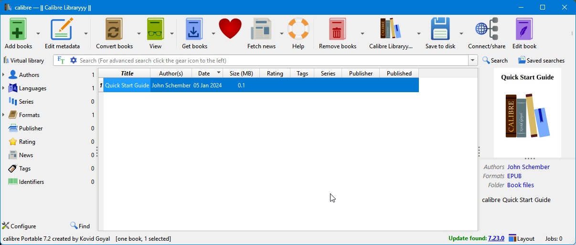Click Find in the tag browser
The width and height of the screenshot is (576, 245).
point(80,226)
